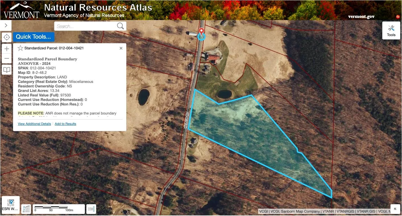
Task: Click the Vermont logo in header
Action: (x=21, y=10)
